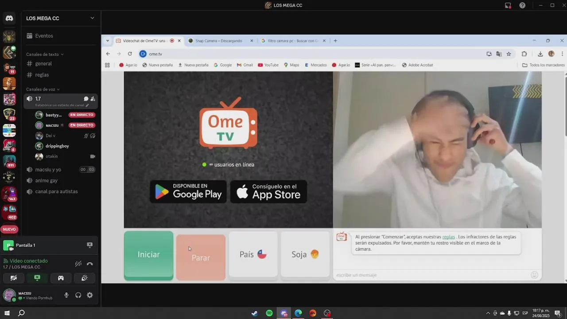Open País country selector
Image resolution: width=567 pixels, height=319 pixels.
pos(253,255)
